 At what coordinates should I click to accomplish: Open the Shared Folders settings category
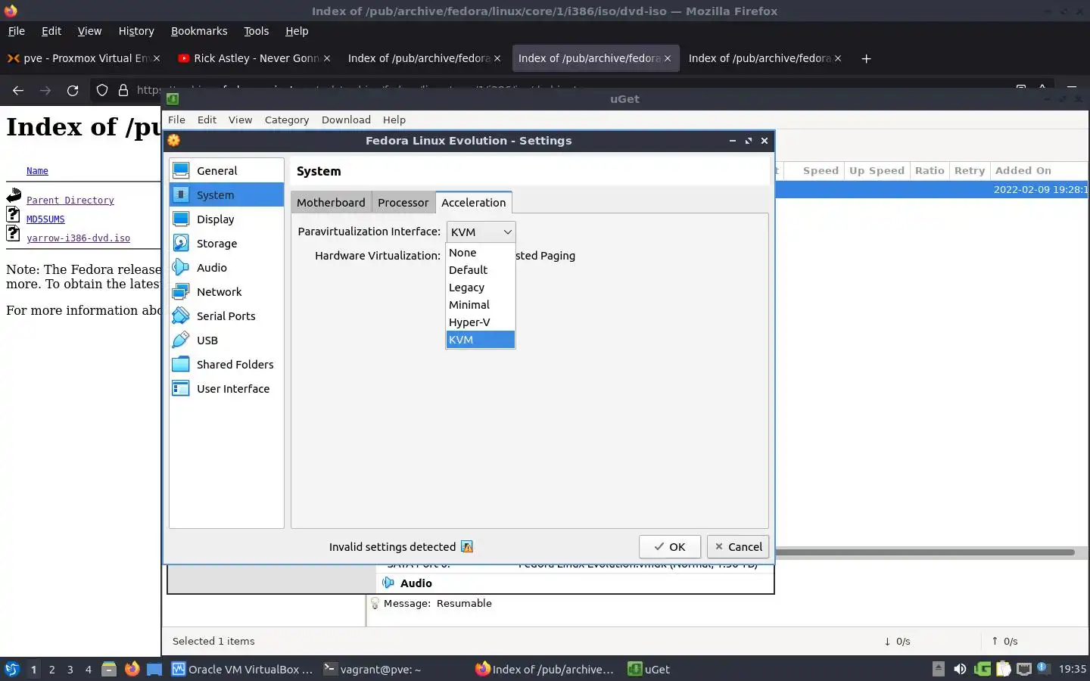point(226,365)
